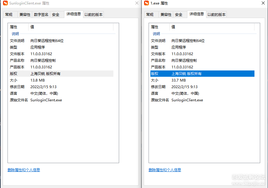Screen dimensions: 268x188
Task: Select 产品版本 row in SunloginClient.exe window
Action: click(x=61, y=67)
